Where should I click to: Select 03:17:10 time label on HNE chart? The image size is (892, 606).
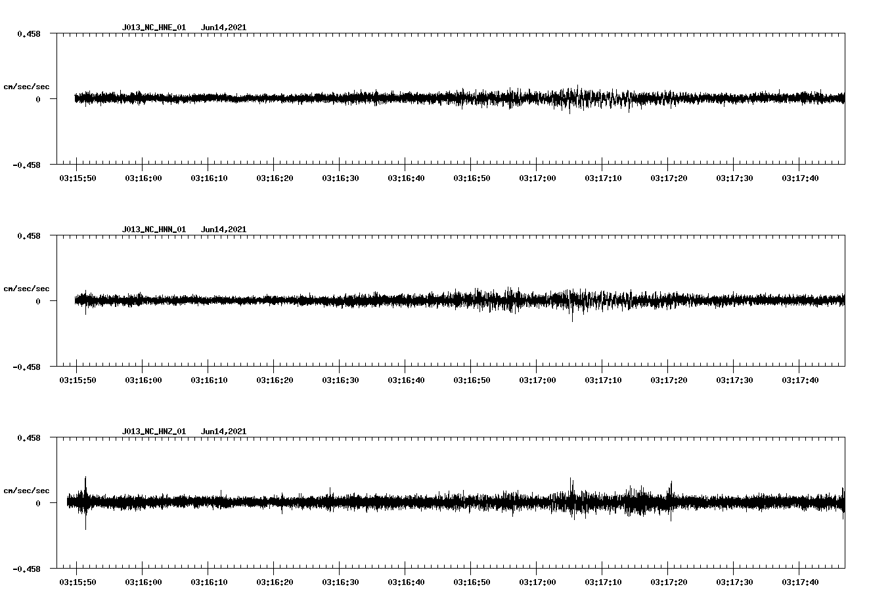(x=603, y=178)
